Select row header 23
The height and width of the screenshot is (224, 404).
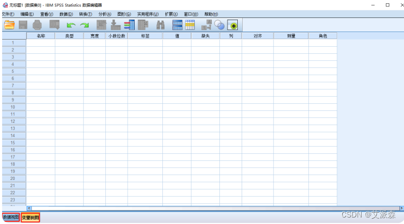coord(14,200)
